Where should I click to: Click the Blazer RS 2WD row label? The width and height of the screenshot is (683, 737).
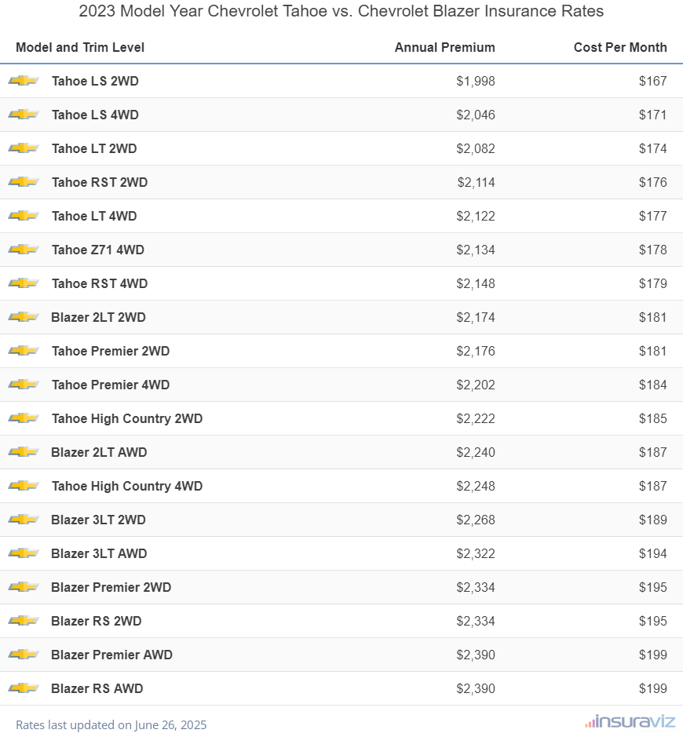point(97,621)
